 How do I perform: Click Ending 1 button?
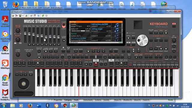pos(72,64)
